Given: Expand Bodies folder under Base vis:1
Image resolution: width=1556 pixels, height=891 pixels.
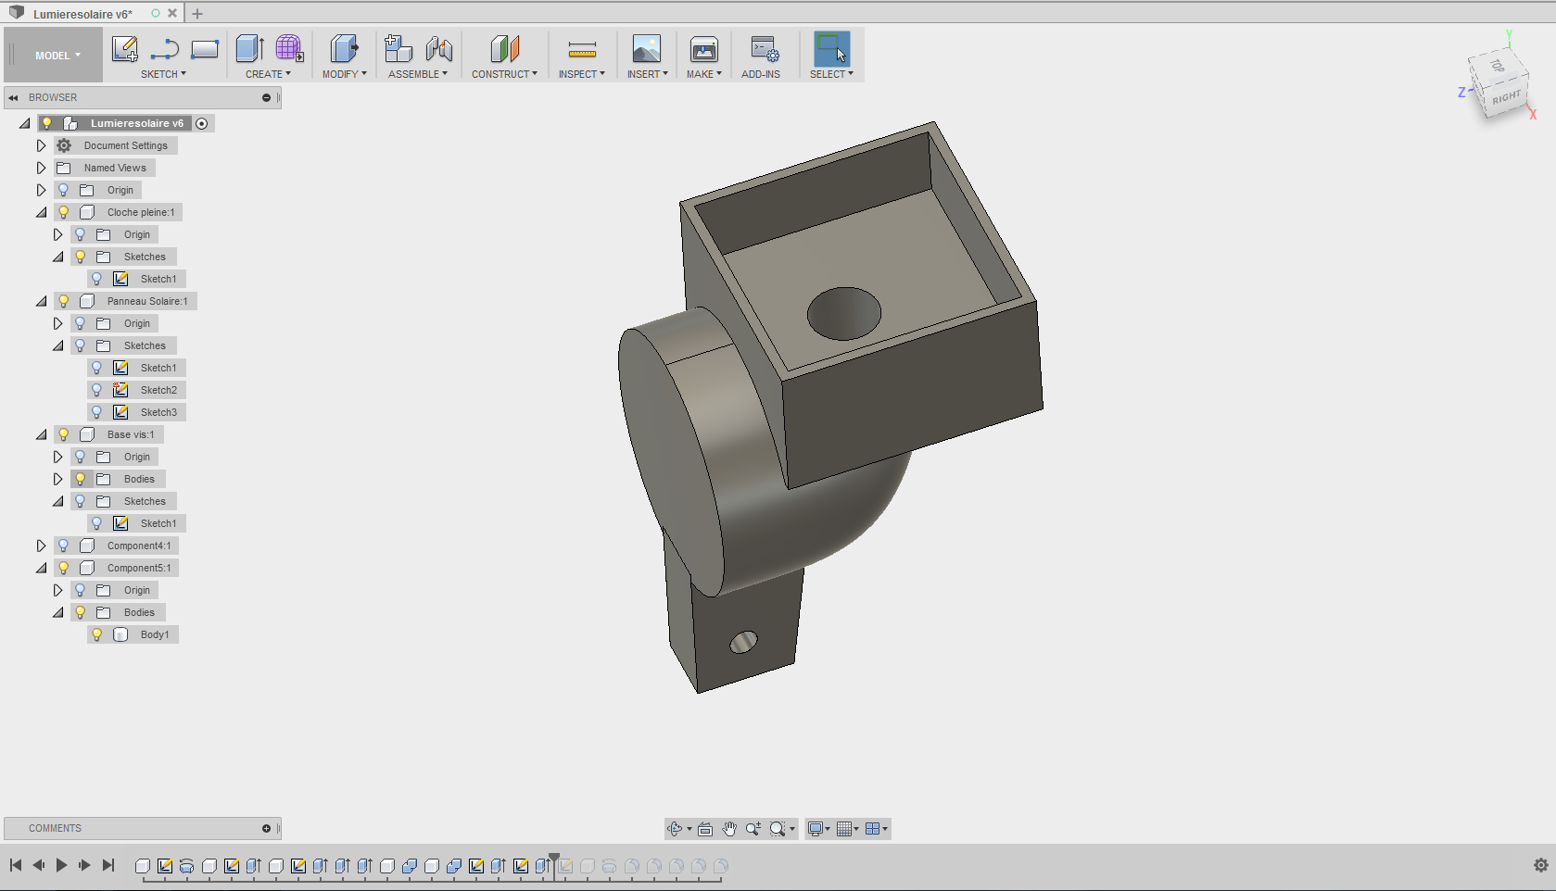Looking at the screenshot, I should pos(57,479).
